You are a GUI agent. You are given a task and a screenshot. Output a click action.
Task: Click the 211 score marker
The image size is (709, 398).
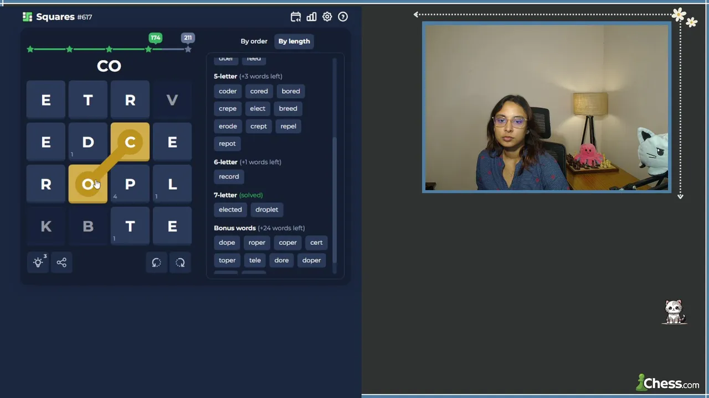[x=188, y=38]
